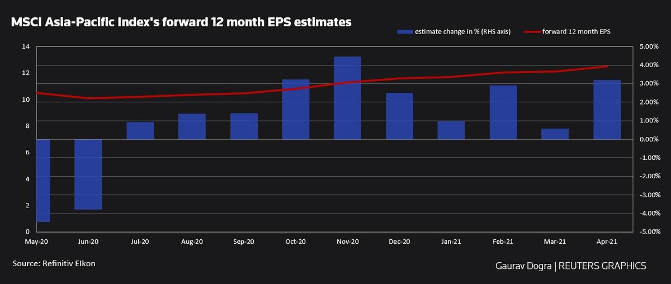Pick the Feb-21 blue bar
Image resolution: width=671 pixels, height=284 pixels.
pos(503,112)
